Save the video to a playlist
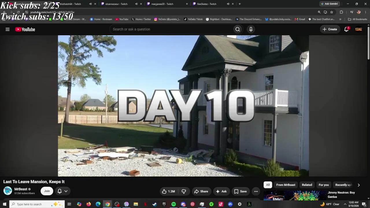Screen dimensions: 370x208 click(x=240, y=191)
